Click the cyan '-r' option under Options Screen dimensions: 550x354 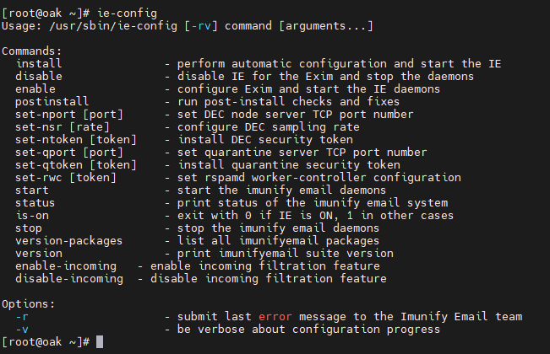pos(22,317)
